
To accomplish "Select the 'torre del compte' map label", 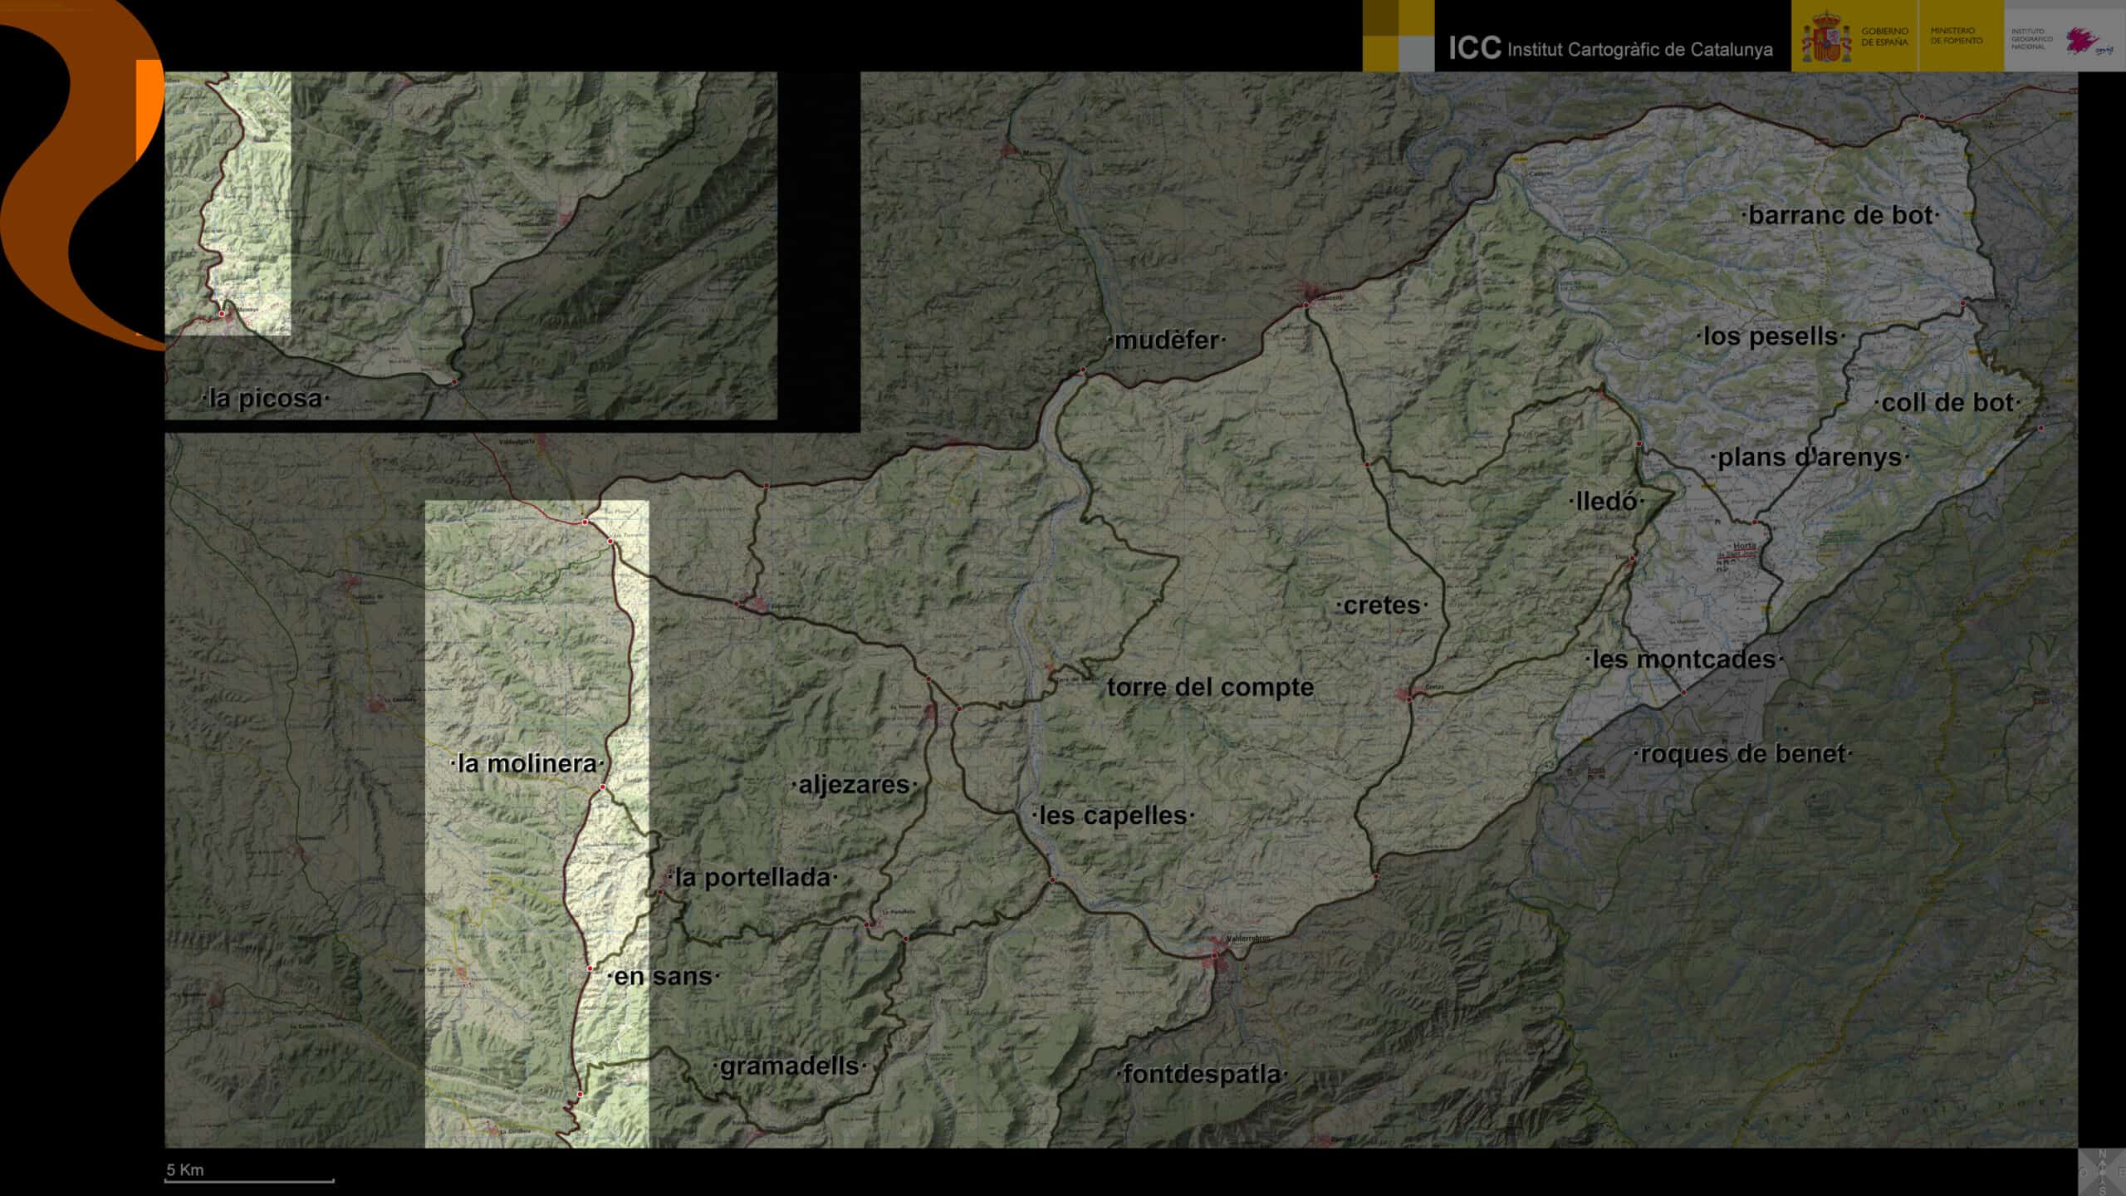I will [1210, 688].
